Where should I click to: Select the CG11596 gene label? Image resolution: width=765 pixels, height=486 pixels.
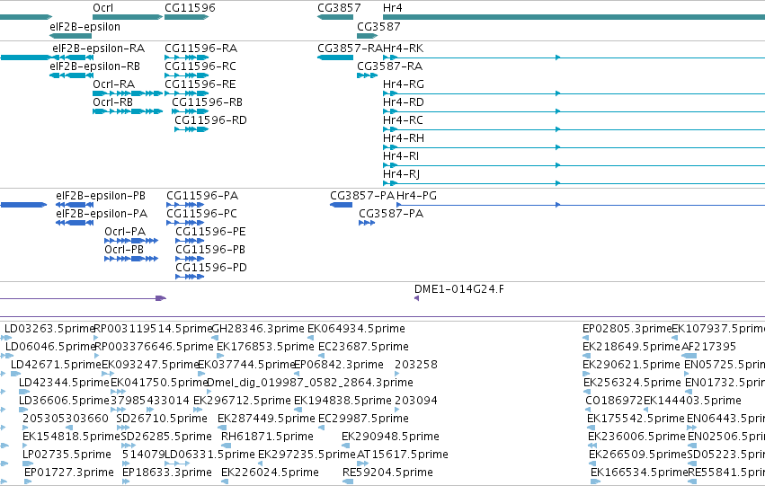190,8
